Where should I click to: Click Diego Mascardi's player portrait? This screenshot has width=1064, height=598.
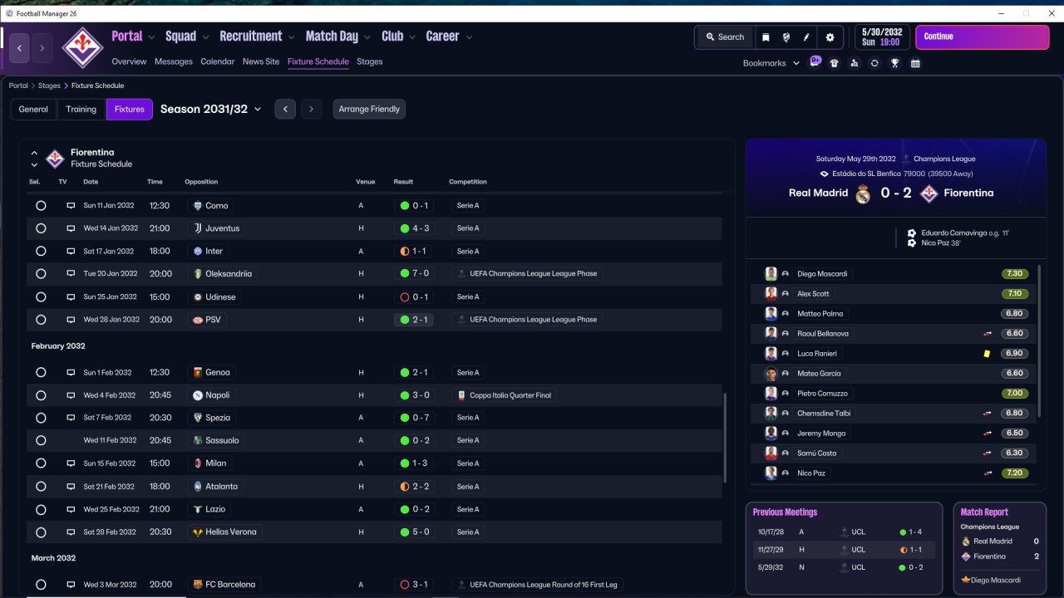[x=771, y=274]
